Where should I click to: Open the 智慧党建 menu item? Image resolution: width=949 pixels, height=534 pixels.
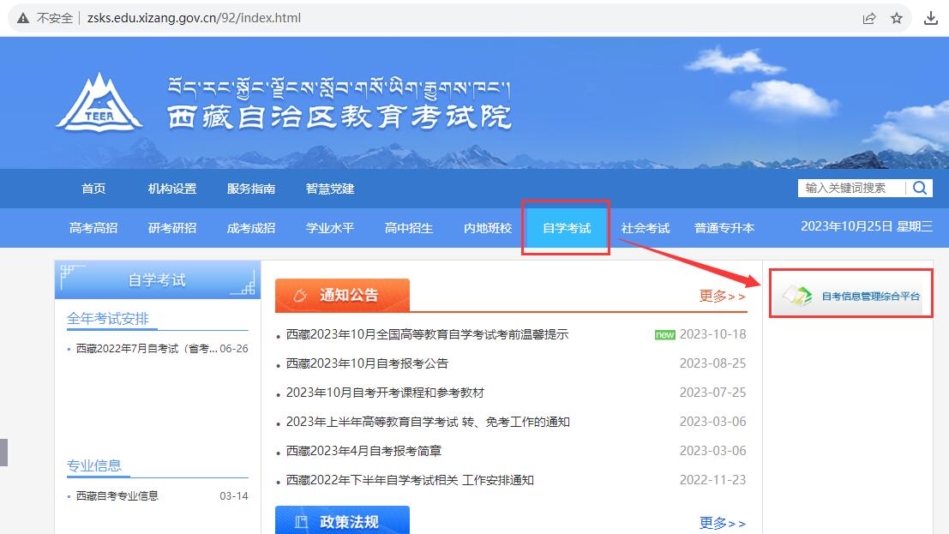[x=329, y=188]
